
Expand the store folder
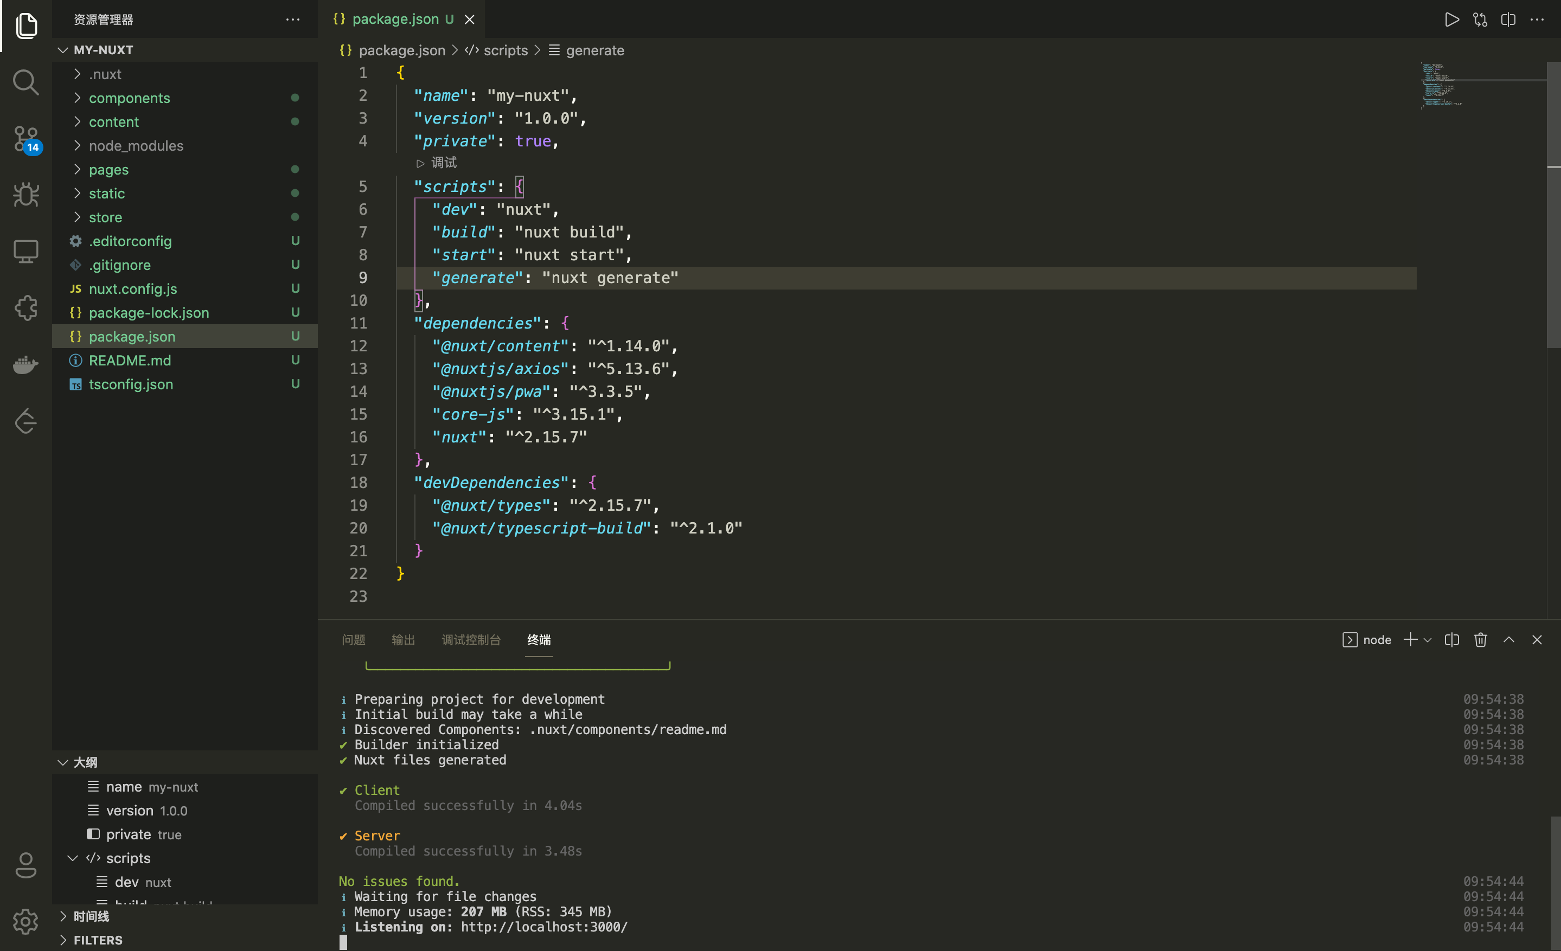pyautogui.click(x=185, y=217)
